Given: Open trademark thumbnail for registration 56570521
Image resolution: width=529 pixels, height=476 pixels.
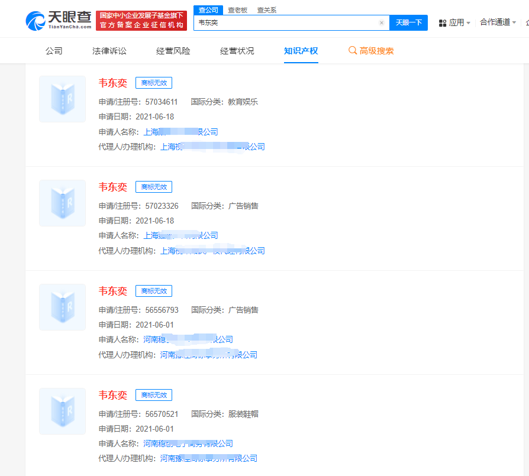Looking at the screenshot, I should point(62,411).
